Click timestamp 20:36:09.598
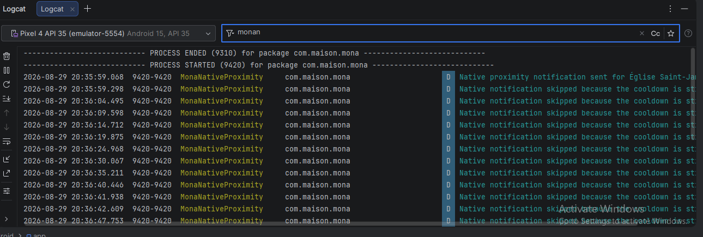703x237 pixels. [74, 113]
